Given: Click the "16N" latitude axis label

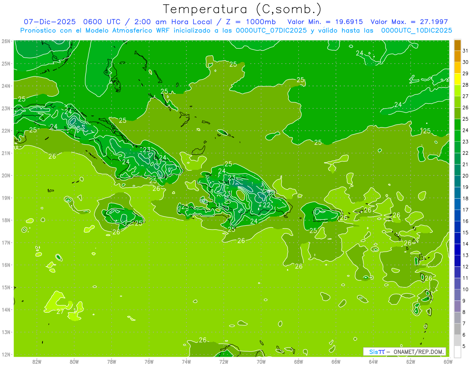Looking at the screenshot, I should [6, 265].
